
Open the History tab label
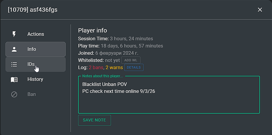point(35,79)
